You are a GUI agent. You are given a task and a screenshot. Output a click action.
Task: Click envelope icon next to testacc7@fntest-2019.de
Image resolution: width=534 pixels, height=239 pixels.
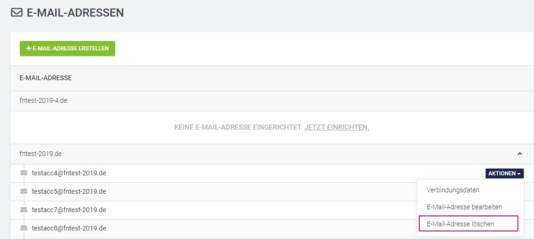click(24, 210)
